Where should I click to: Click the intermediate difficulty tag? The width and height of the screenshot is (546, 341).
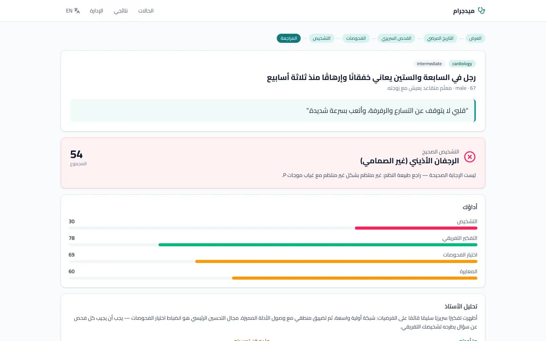pyautogui.click(x=429, y=64)
